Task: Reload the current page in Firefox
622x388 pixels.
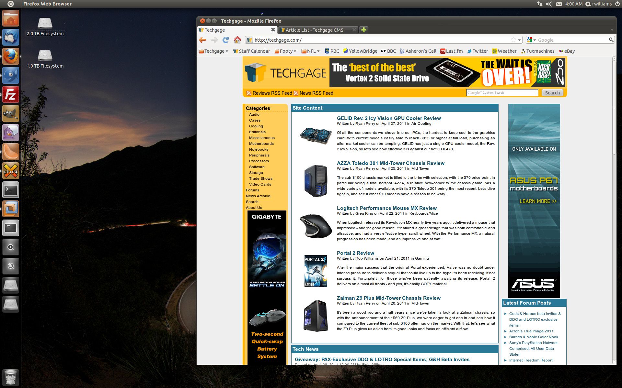Action: tap(225, 40)
